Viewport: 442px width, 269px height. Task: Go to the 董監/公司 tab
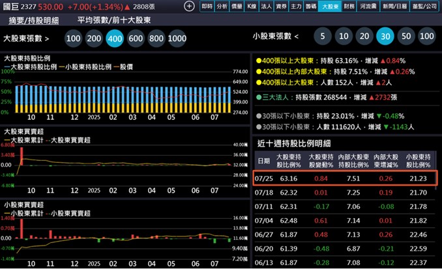tap(423, 6)
